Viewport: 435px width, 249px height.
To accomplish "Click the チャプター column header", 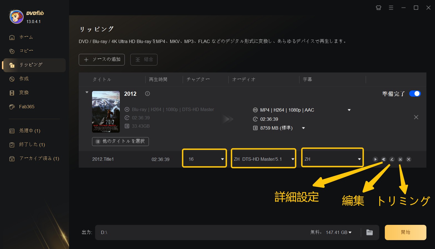I will [x=198, y=80].
